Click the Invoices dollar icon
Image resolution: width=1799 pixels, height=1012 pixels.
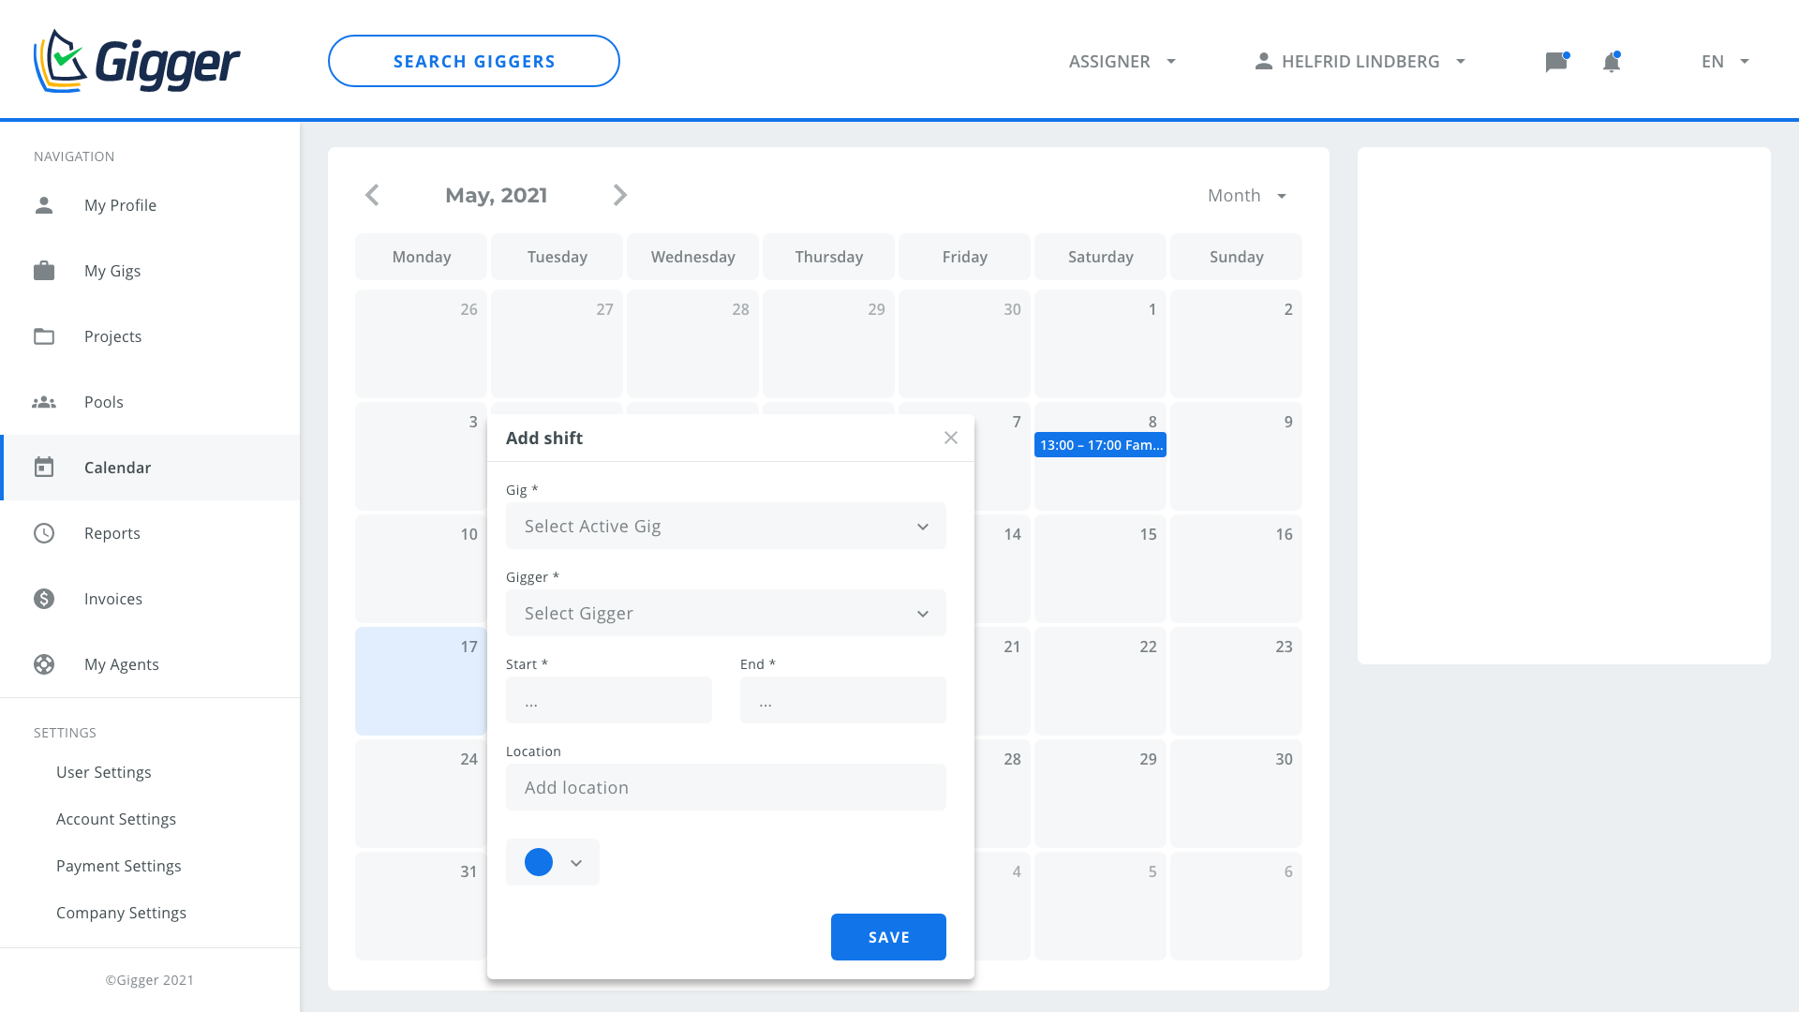pos(44,599)
